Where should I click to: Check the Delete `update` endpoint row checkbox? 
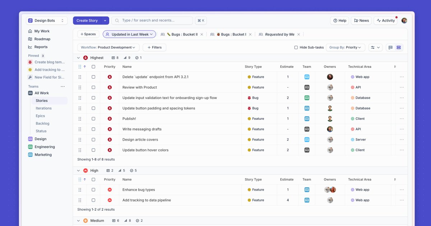[93, 77]
